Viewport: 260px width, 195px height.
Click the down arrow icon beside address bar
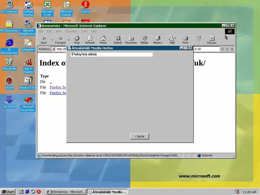coord(222,49)
